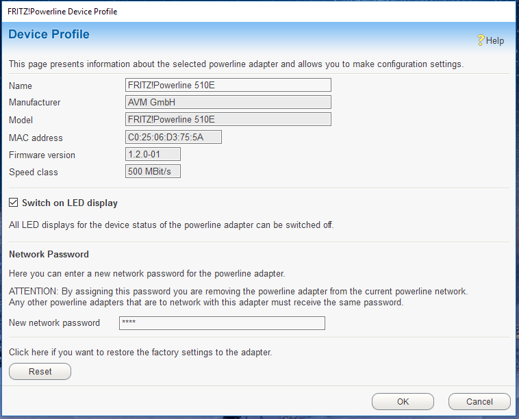Screen dimensions: 519x419
Task: Select the Model field value
Action: point(228,119)
